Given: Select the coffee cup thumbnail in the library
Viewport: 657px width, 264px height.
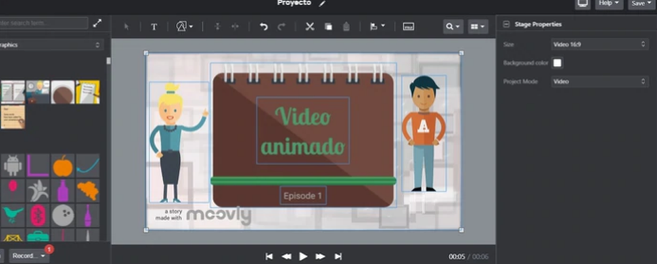Looking at the screenshot, I should coord(63,92).
